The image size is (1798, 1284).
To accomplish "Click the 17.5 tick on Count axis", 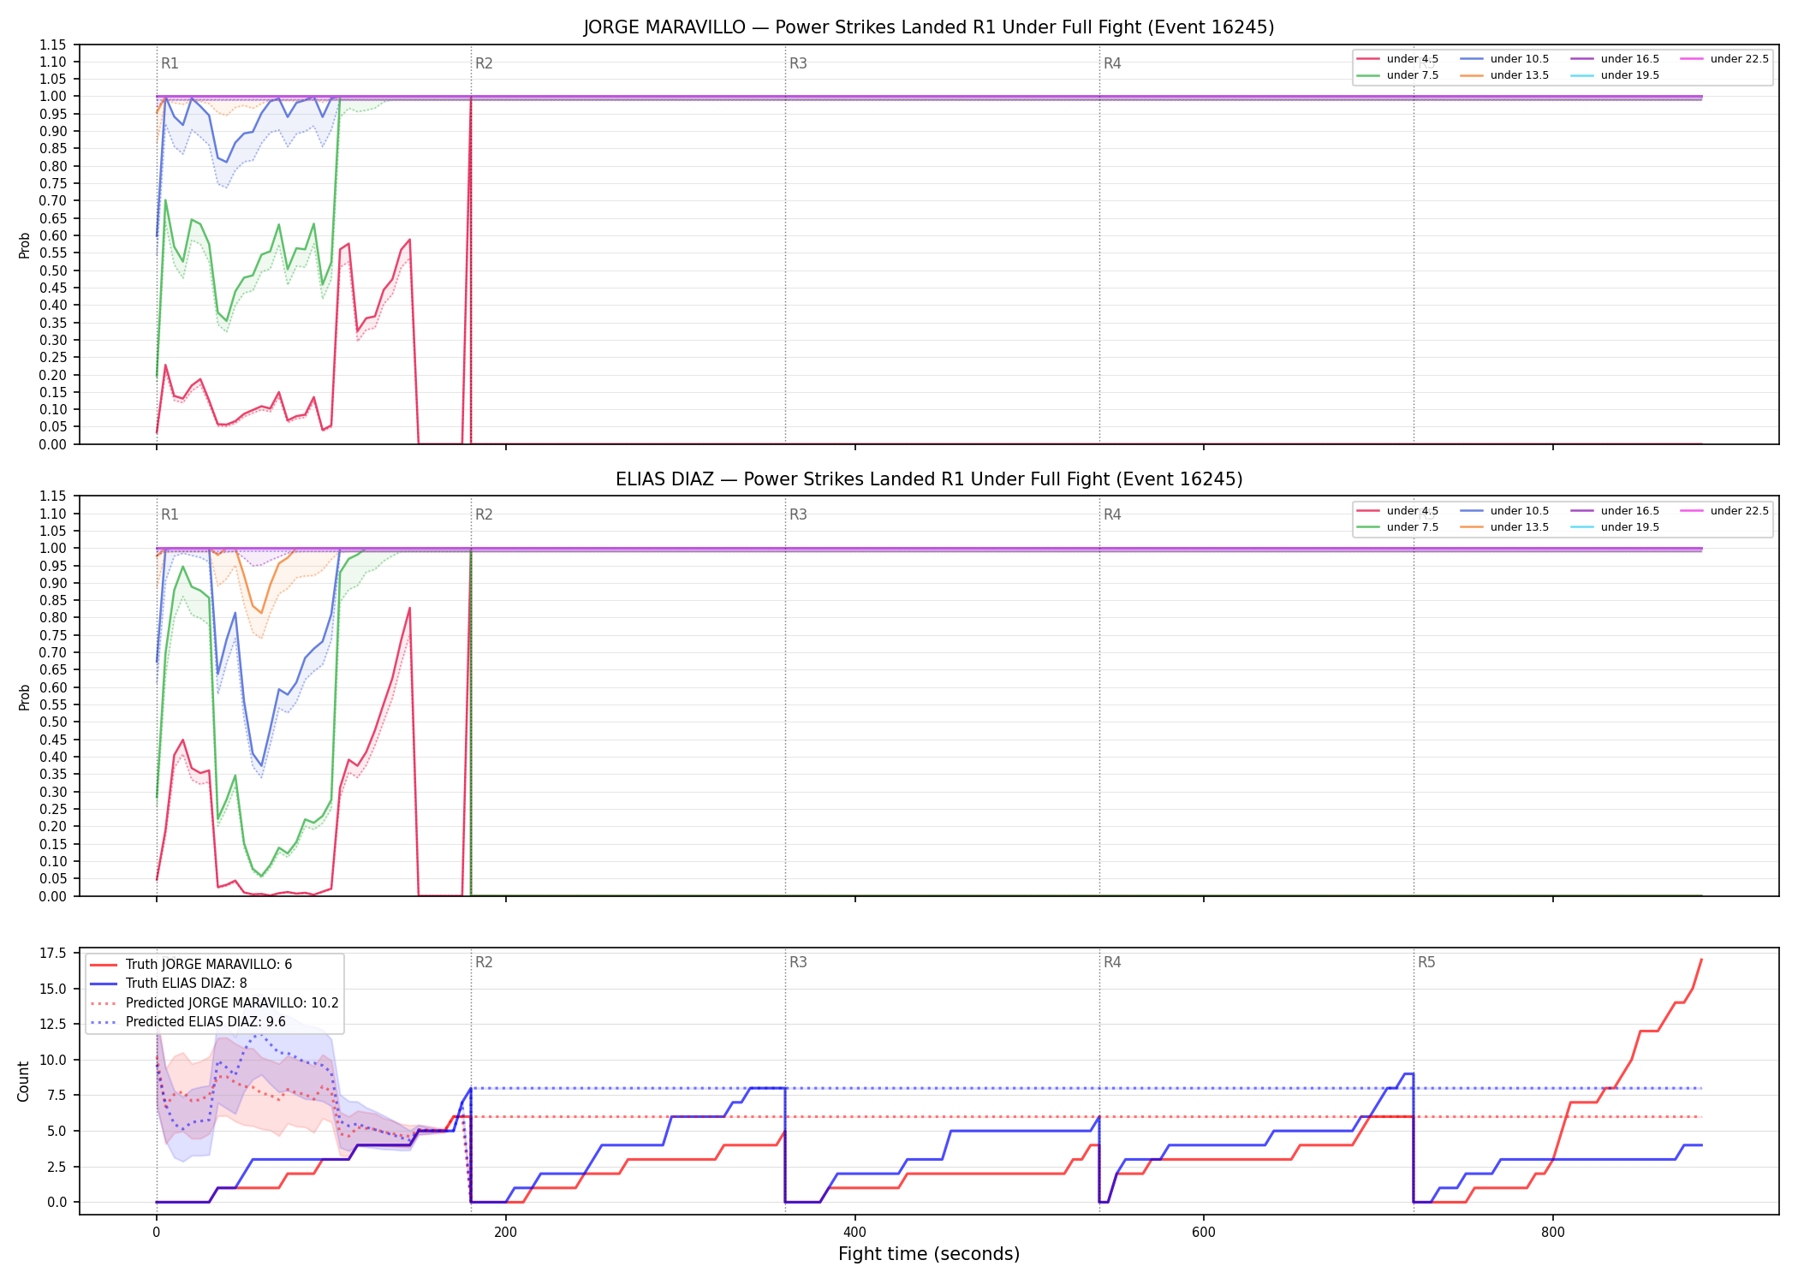I will 53,953.
